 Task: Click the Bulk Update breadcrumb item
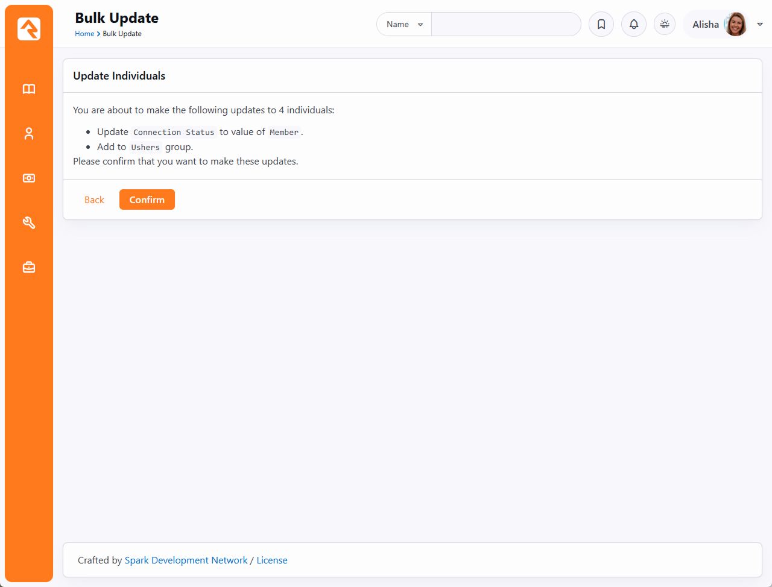click(122, 34)
